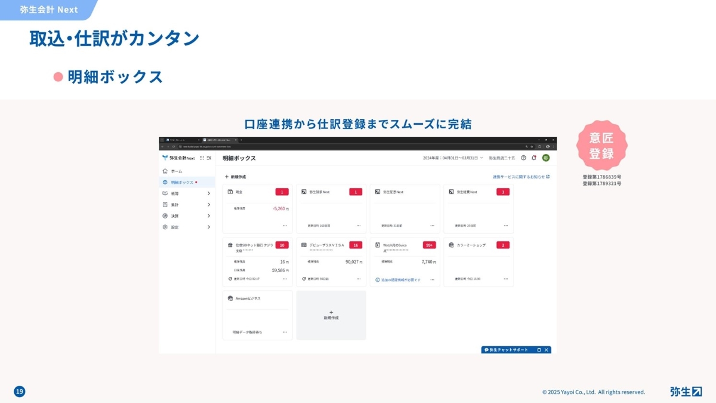
Task: Click the 59,586 円 account balance value
Action: click(280, 270)
